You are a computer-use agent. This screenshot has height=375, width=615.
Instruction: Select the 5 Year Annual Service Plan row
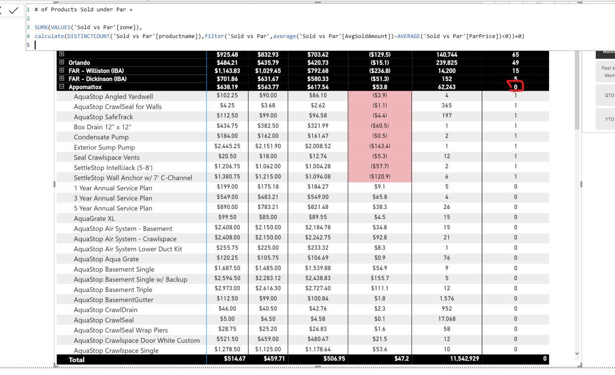[x=113, y=208]
